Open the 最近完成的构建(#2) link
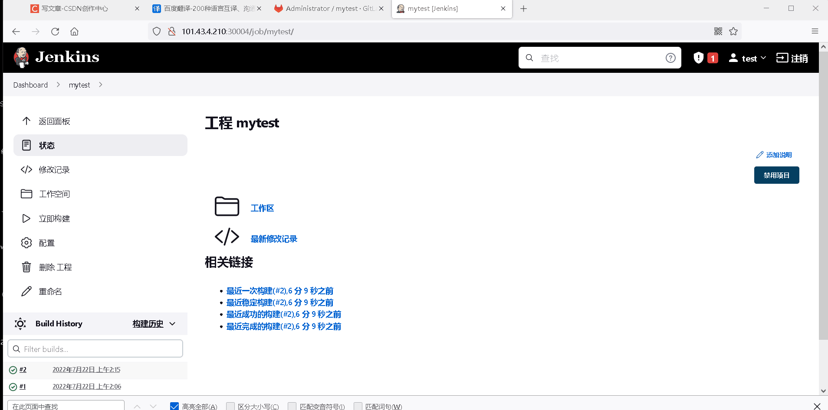The image size is (828, 410). [x=284, y=326]
